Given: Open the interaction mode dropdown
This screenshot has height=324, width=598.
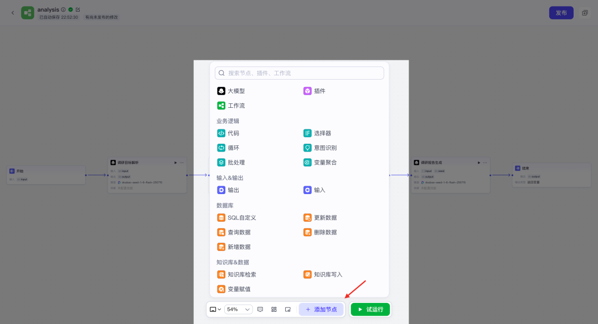Looking at the screenshot, I should tap(215, 310).
